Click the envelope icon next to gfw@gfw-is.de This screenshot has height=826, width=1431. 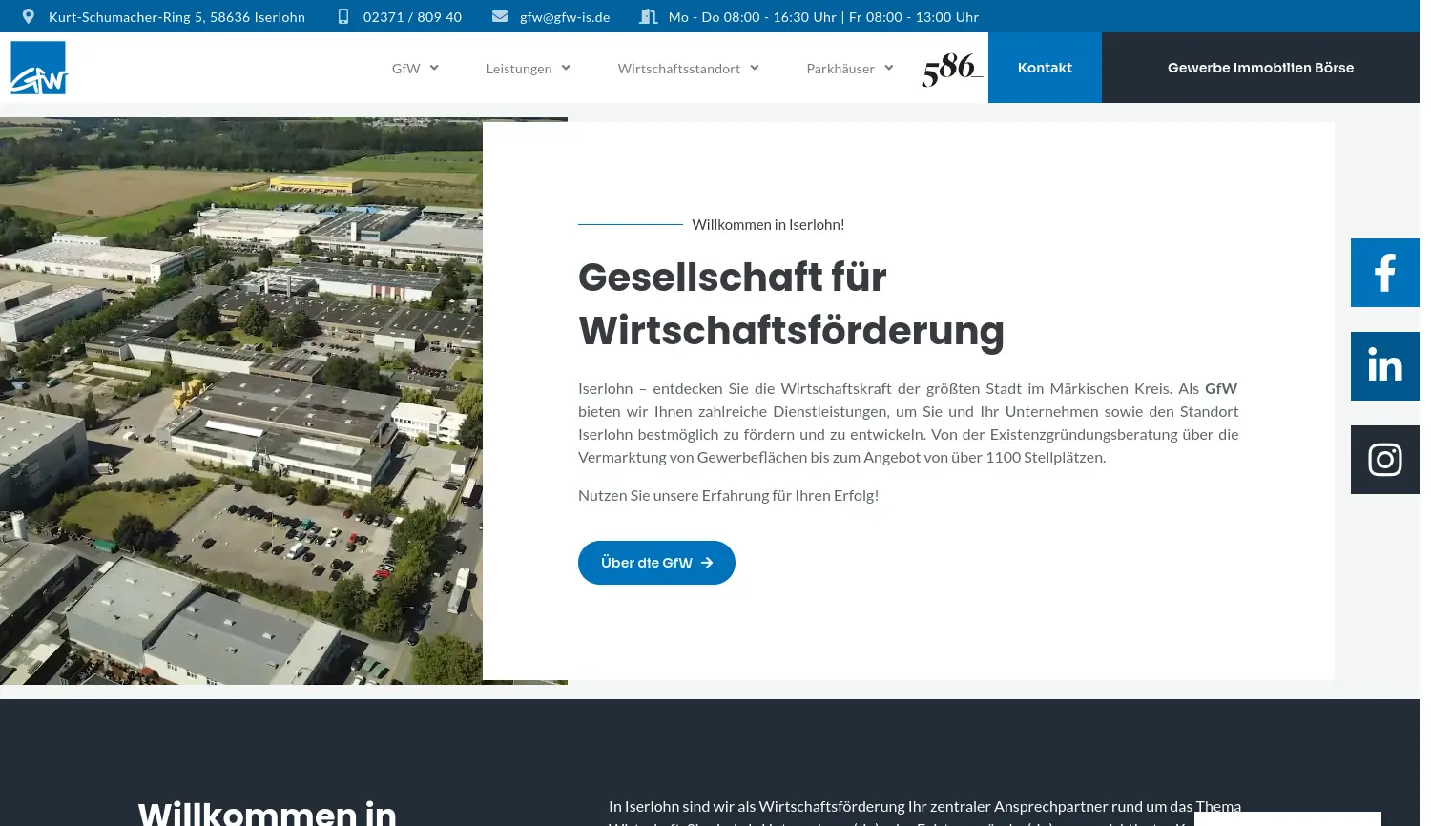500,16
